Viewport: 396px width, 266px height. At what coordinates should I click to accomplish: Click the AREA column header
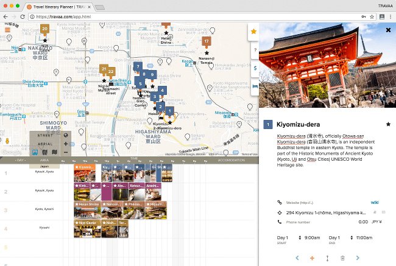(44, 160)
